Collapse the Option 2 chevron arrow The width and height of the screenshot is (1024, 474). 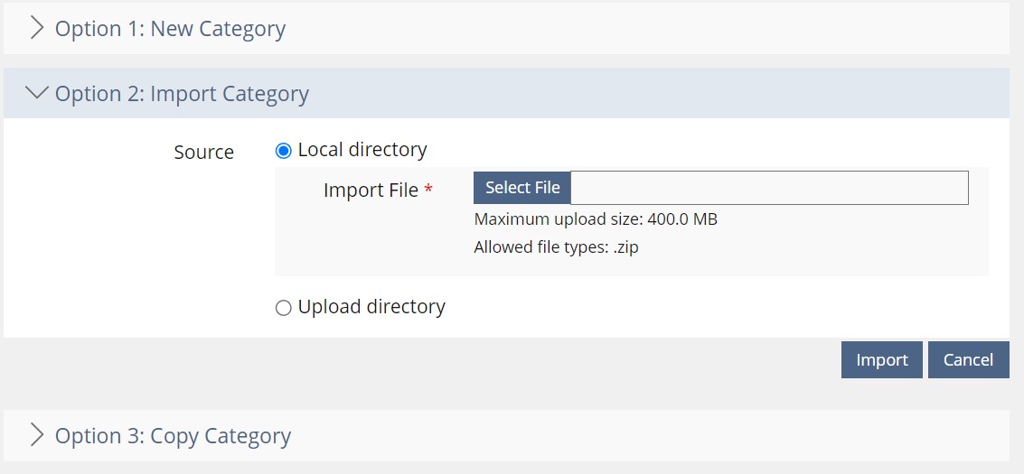(x=37, y=93)
